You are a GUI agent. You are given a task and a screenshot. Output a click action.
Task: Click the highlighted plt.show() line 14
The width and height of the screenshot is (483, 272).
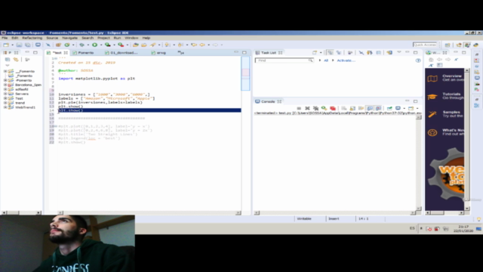149,110
